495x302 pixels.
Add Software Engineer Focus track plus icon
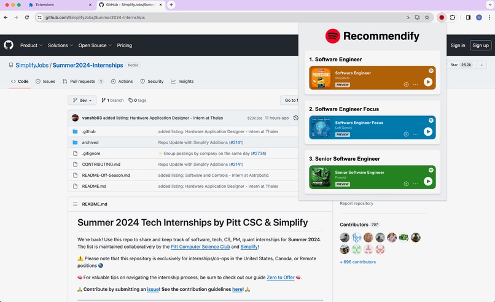pyautogui.click(x=406, y=134)
